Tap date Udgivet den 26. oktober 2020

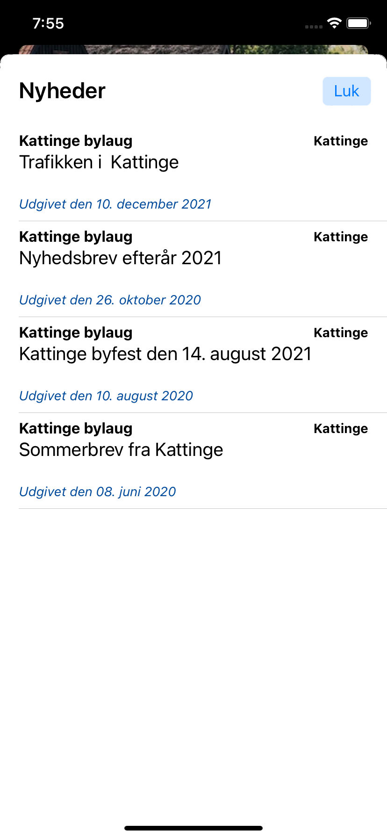click(110, 300)
